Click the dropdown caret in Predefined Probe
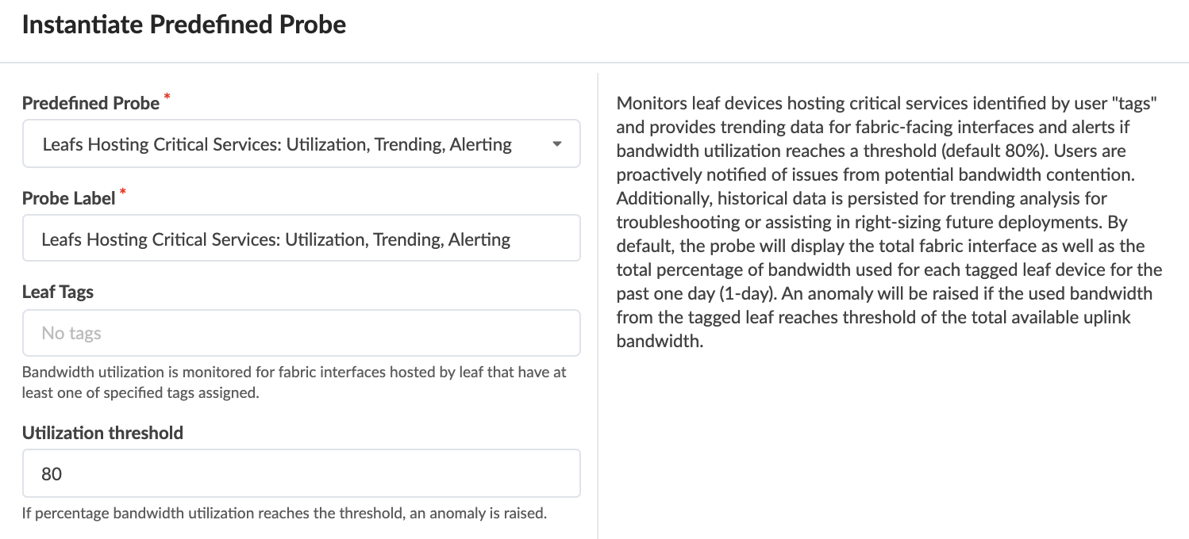 pos(557,144)
